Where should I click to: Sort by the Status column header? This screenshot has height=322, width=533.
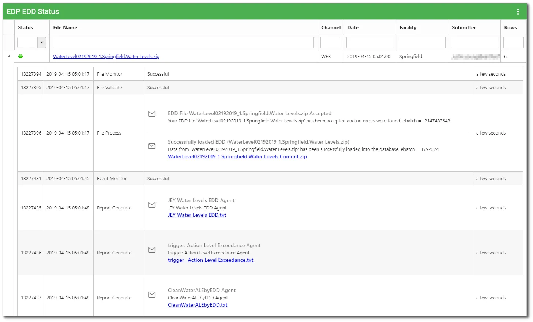(25, 27)
